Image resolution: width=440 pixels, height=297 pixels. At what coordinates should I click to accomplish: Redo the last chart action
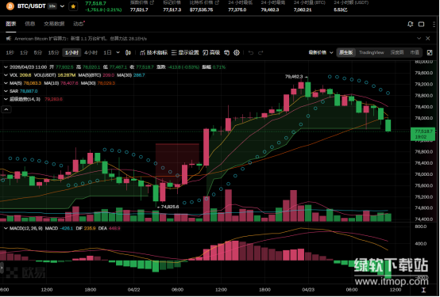[261, 52]
